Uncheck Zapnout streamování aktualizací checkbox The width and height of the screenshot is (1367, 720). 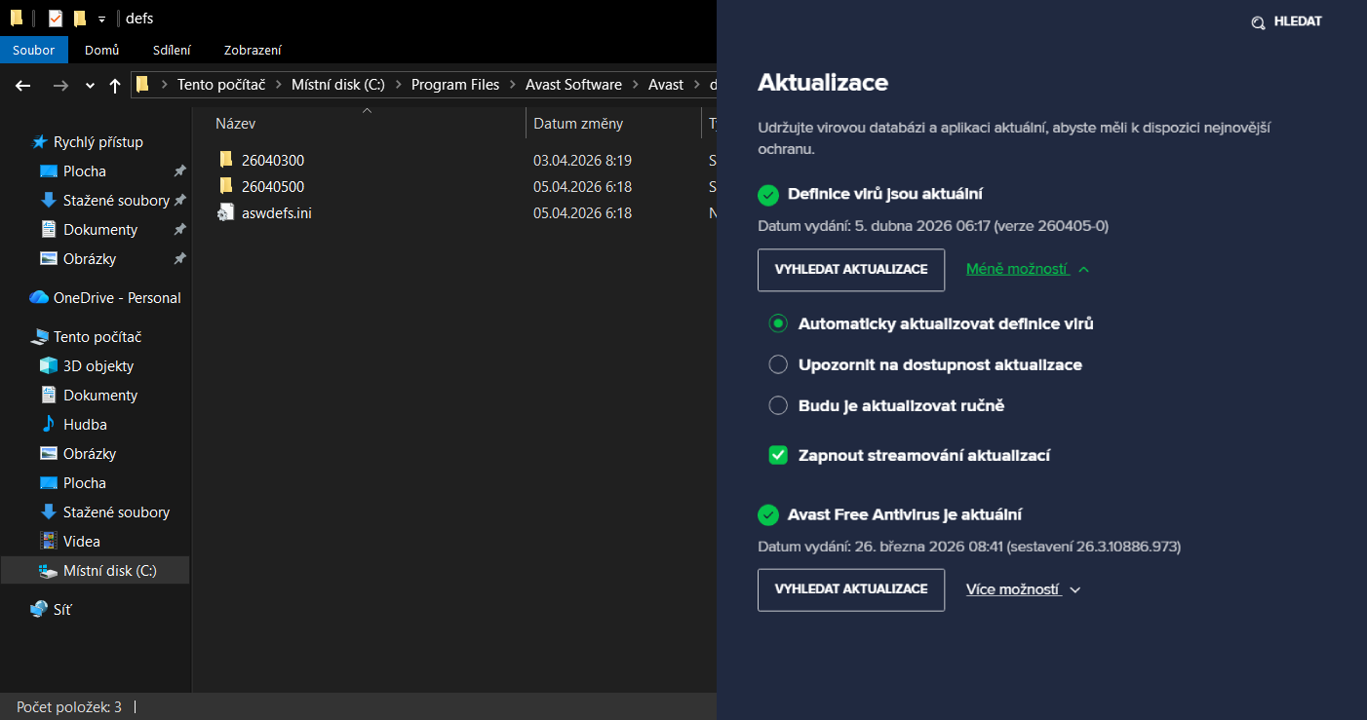(778, 455)
